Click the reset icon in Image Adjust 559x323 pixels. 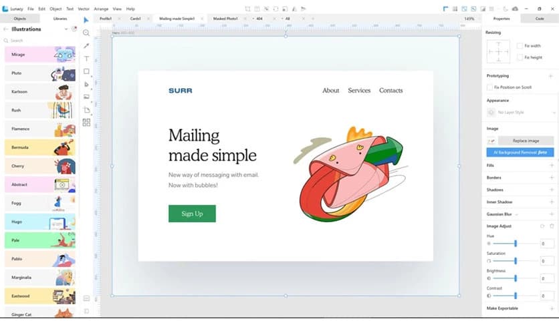point(542,226)
